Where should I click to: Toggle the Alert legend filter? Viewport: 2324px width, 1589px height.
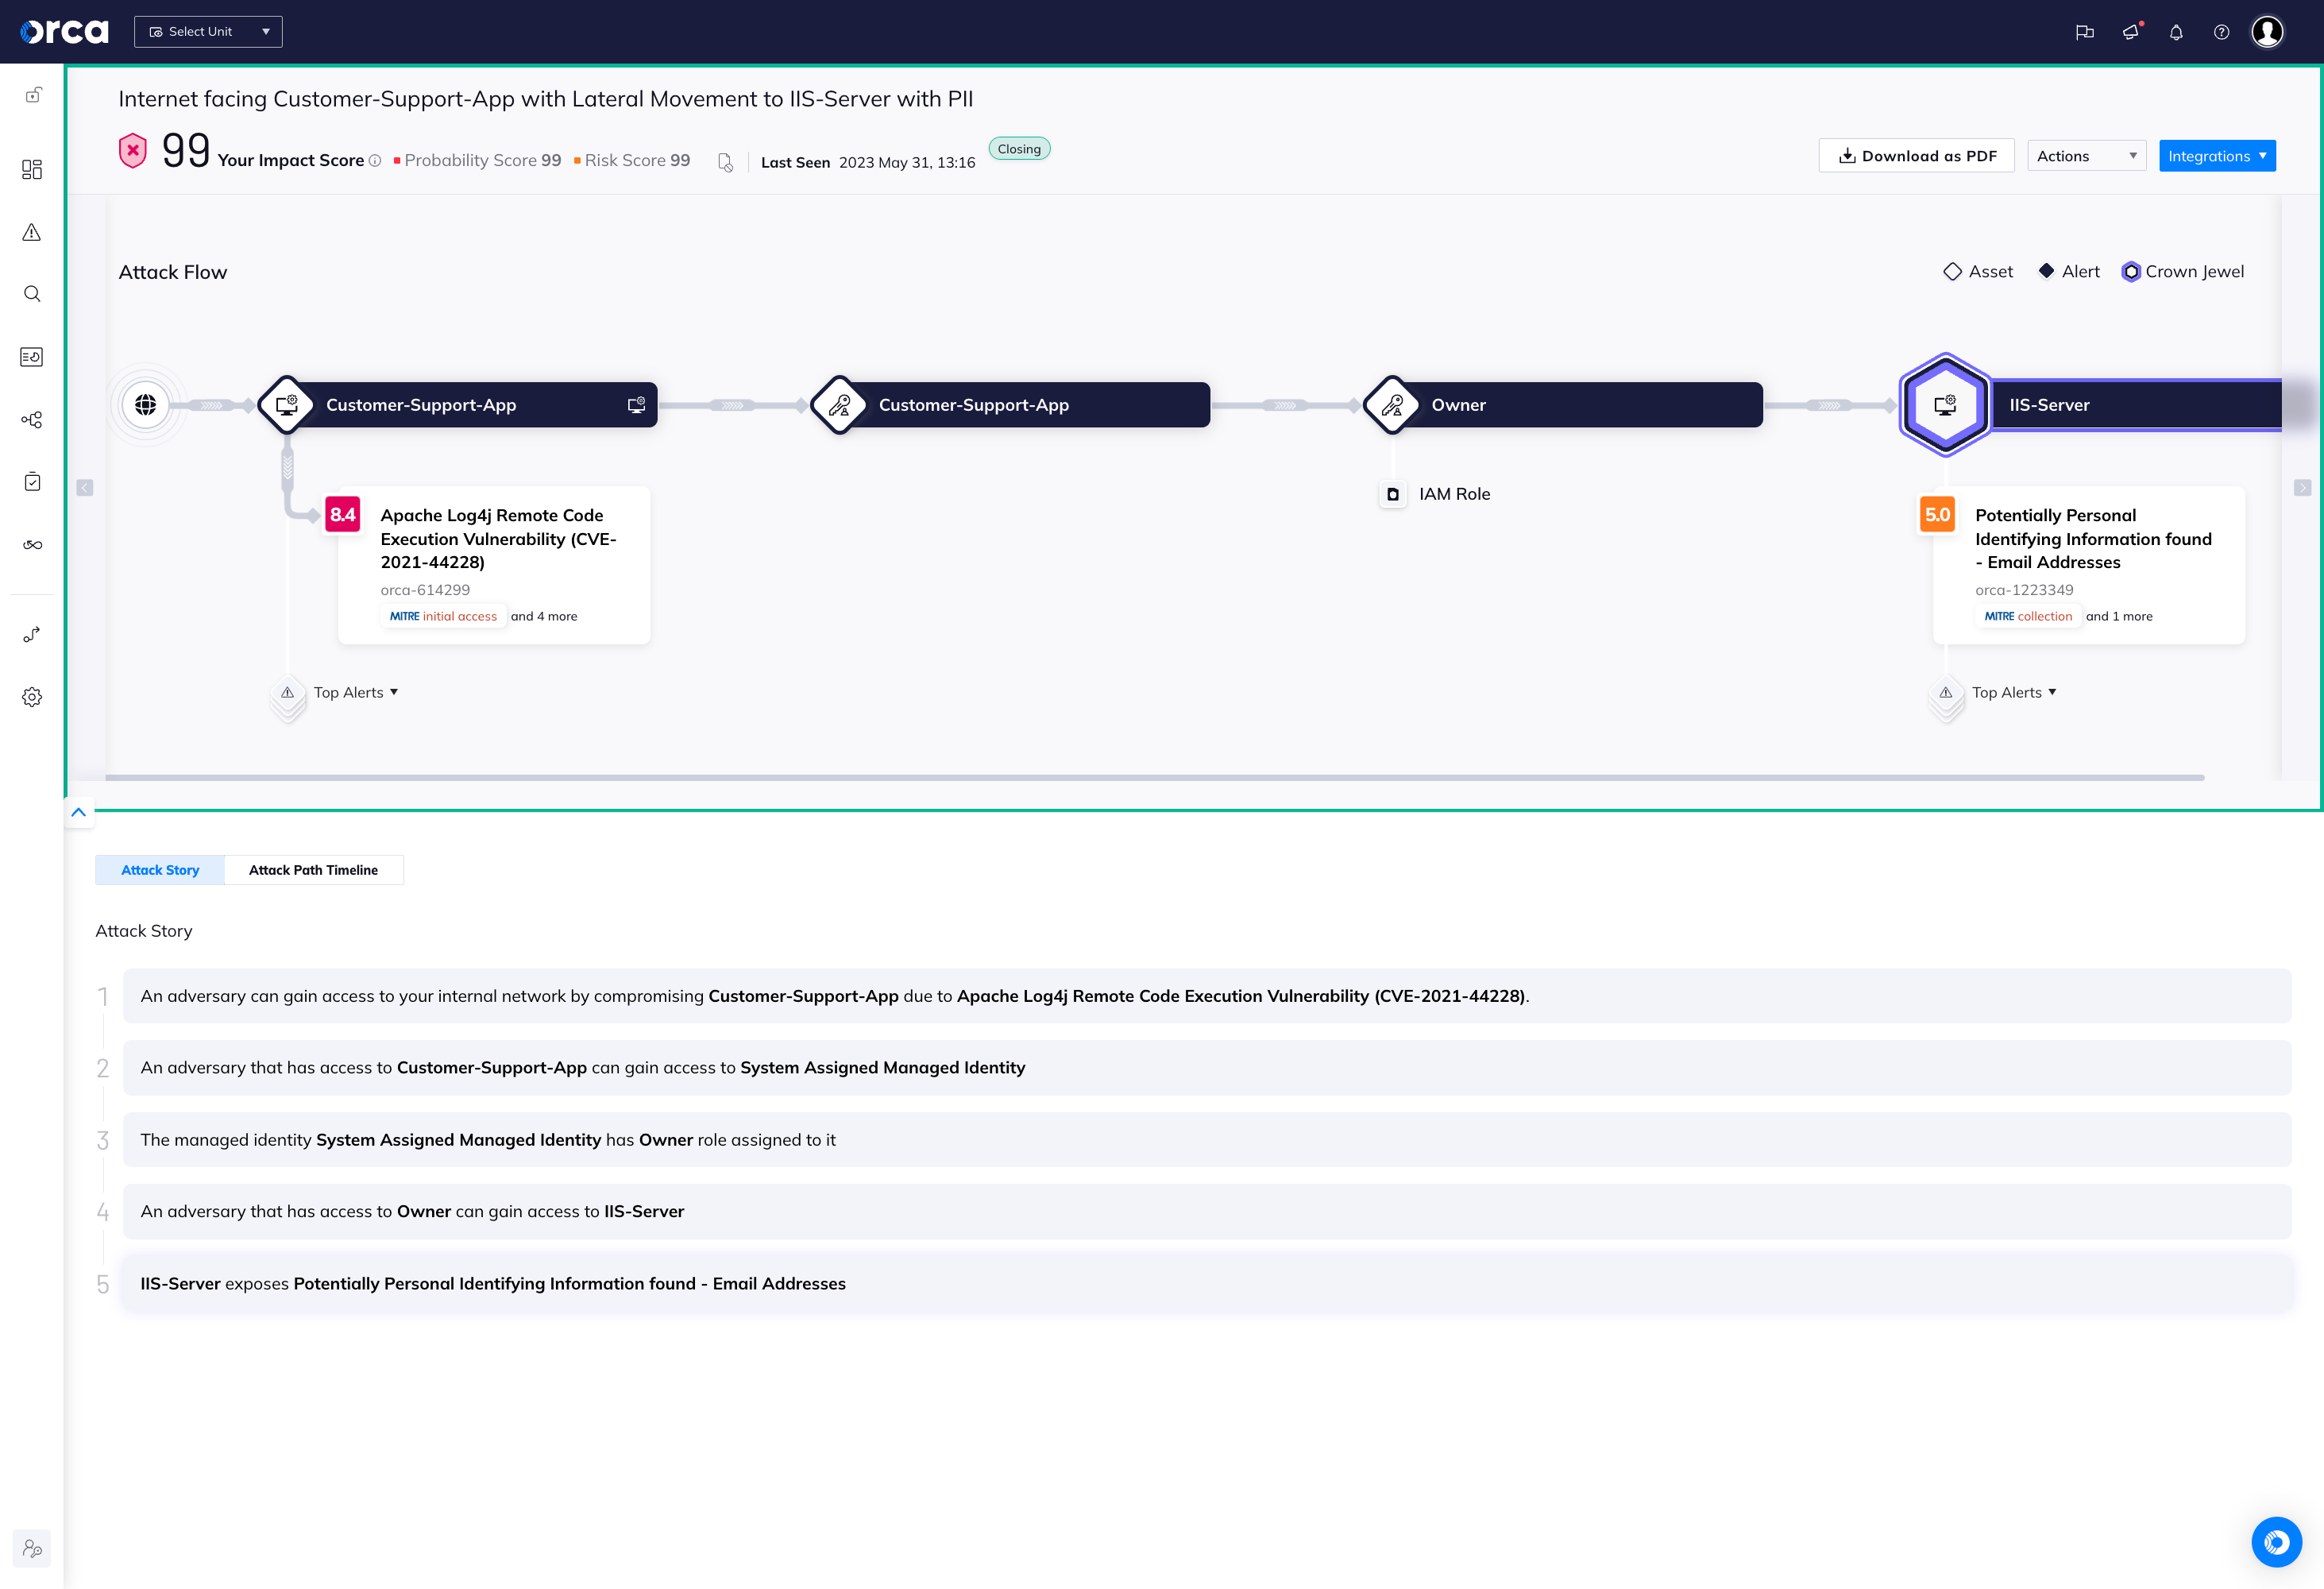tap(2067, 271)
